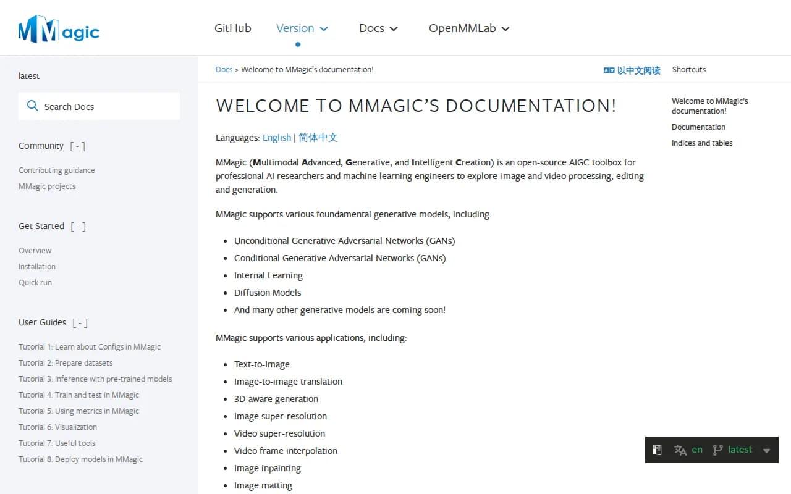
Task: Open Contributing guidance in the sidebar
Action: point(57,170)
